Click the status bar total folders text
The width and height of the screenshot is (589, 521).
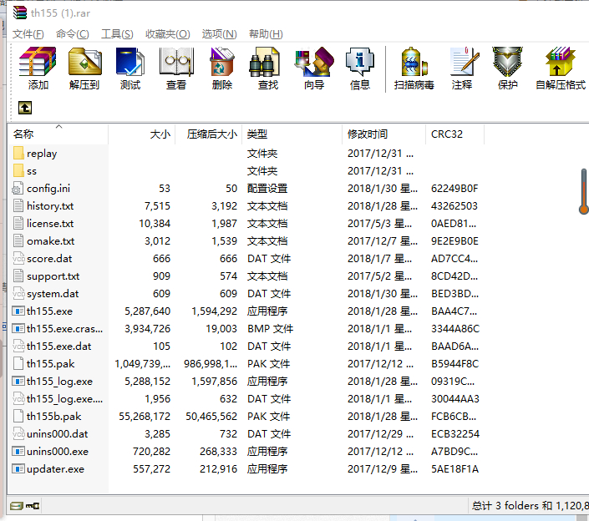coord(530,506)
